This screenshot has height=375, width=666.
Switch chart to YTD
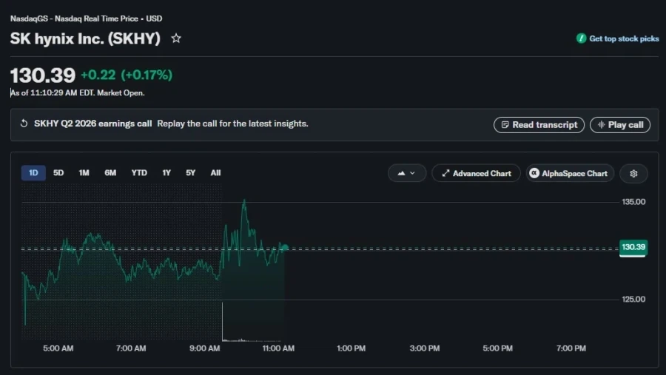(x=139, y=173)
